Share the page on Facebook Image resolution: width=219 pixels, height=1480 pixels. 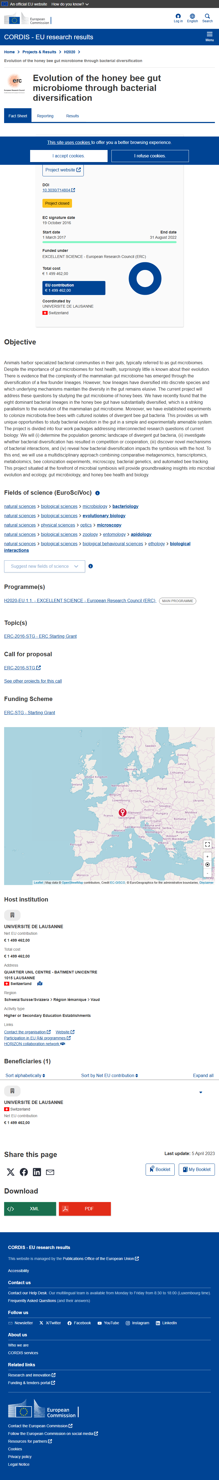[x=24, y=1172]
